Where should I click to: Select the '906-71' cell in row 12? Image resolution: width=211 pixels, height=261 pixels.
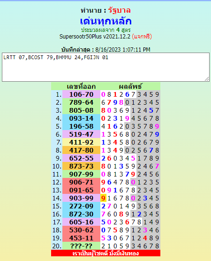[x=81, y=182]
